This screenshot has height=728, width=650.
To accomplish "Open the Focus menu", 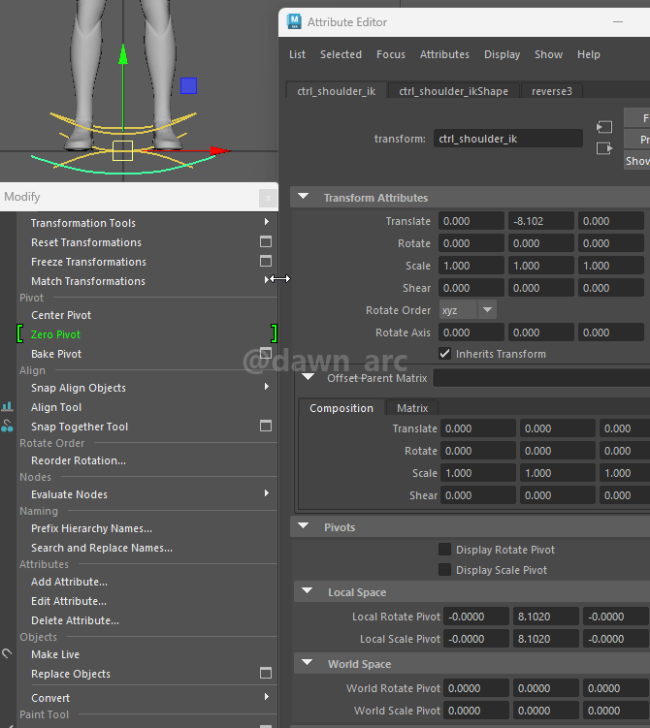I will pos(391,54).
